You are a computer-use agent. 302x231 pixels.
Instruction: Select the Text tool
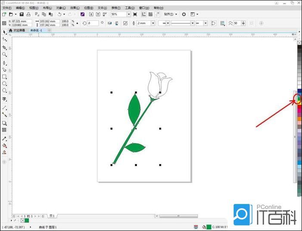click(4, 99)
